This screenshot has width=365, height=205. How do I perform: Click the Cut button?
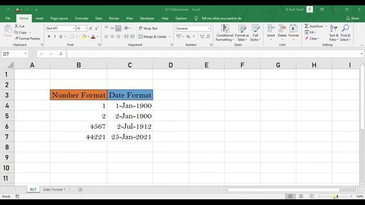coord(19,26)
